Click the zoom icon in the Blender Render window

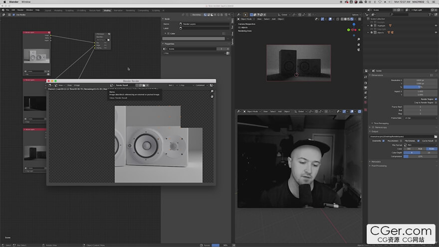coord(212,91)
